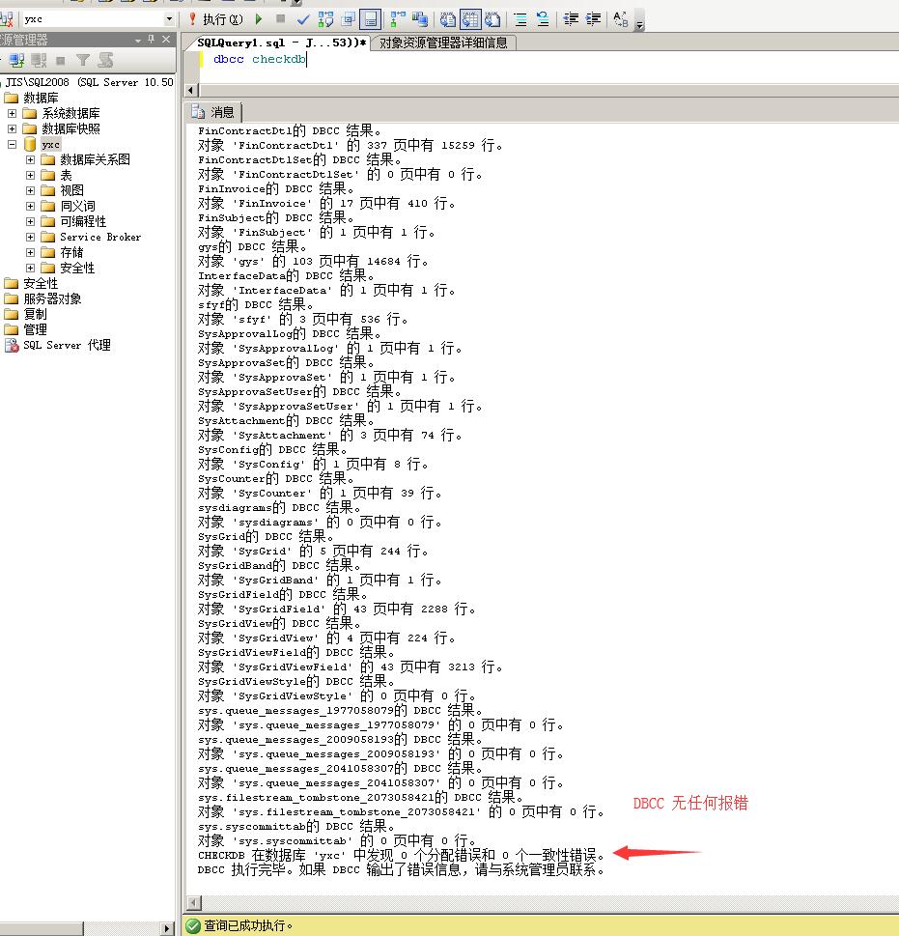Viewport: 899px width, 936px height.
Task: Click Object Explorer horizontal scroll right arrow
Action: point(168,929)
